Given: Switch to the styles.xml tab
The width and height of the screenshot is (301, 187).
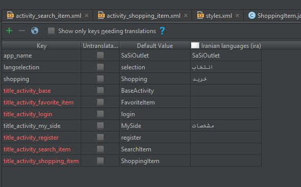Looking at the screenshot, I should [x=218, y=15].
